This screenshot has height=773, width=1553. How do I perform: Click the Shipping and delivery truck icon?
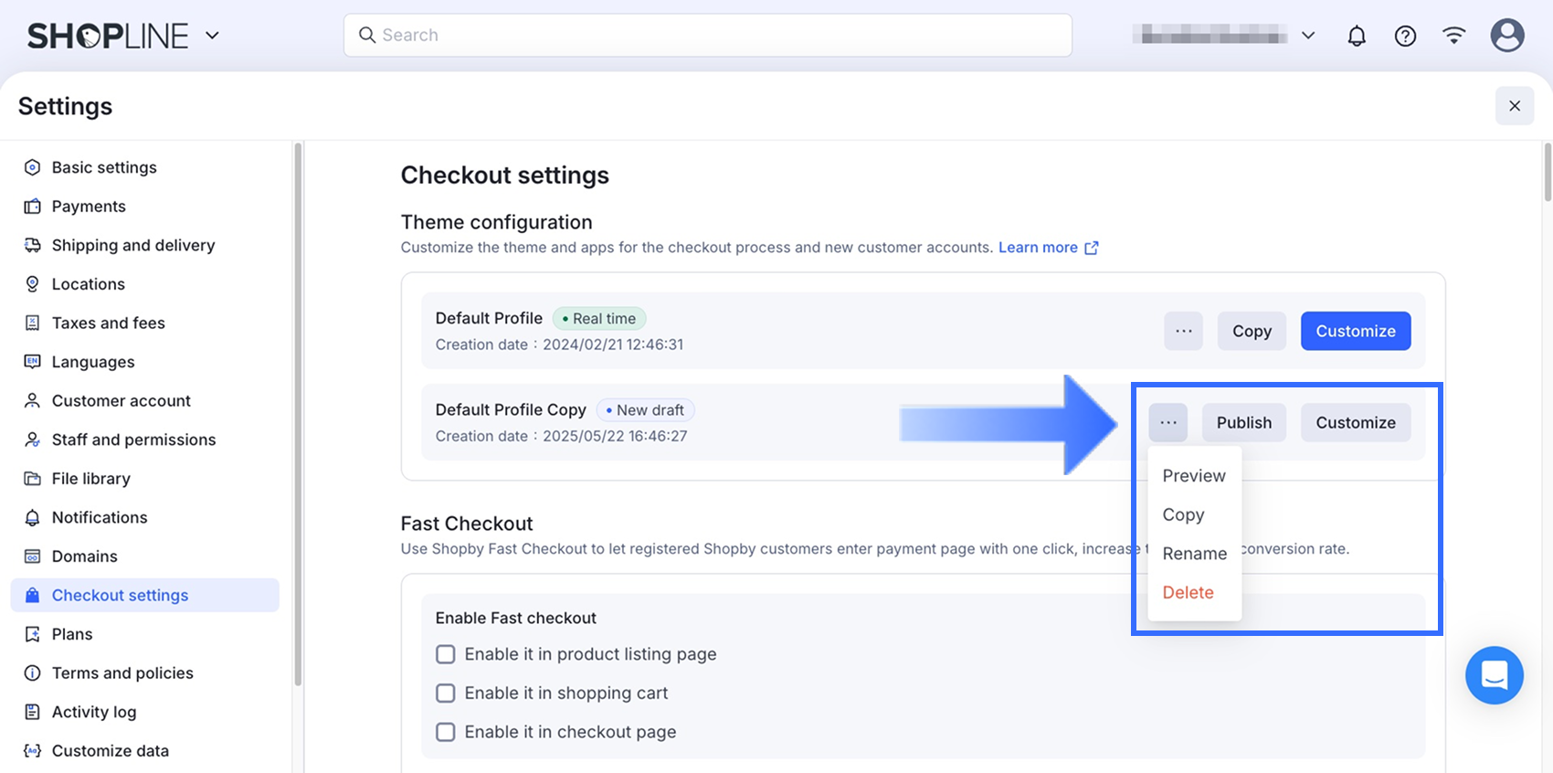(x=32, y=245)
